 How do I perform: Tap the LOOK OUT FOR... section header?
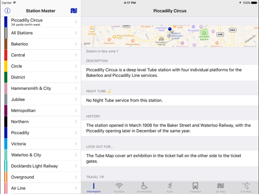99,147
